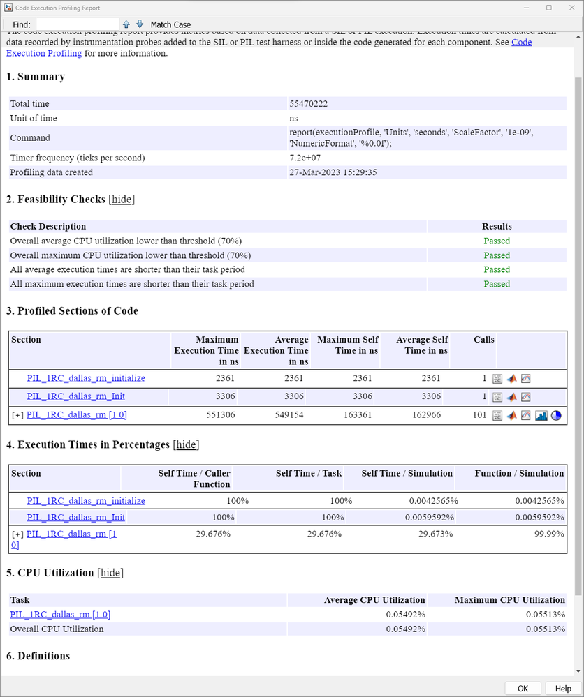Hide the Feasibility Checks section
The image size is (584, 697).
point(122,199)
